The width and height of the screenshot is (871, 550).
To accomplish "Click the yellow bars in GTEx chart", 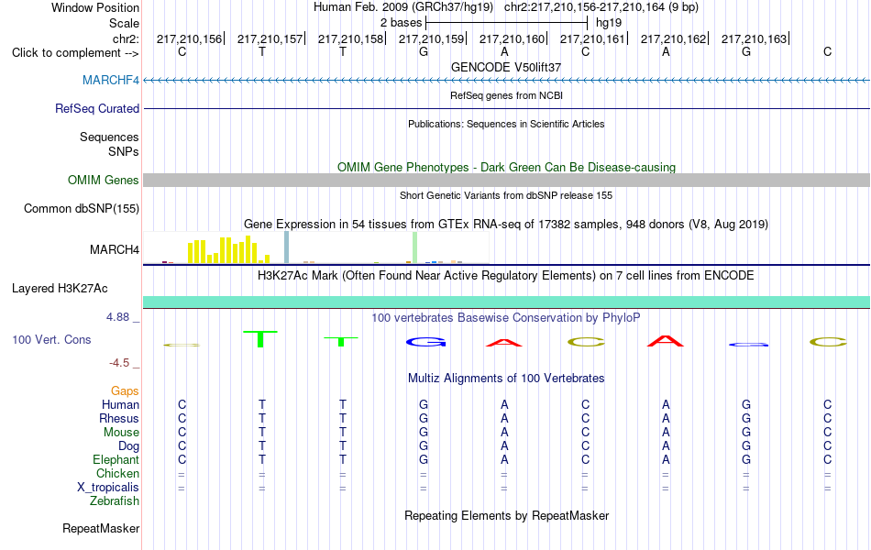I will click(229, 250).
